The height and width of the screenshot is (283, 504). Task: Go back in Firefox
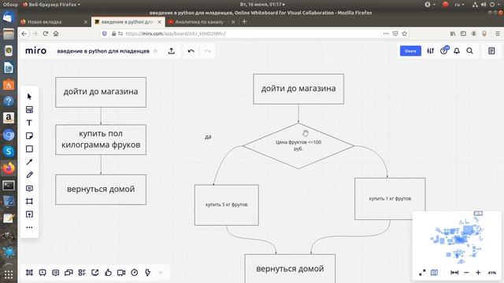pyautogui.click(x=24, y=34)
